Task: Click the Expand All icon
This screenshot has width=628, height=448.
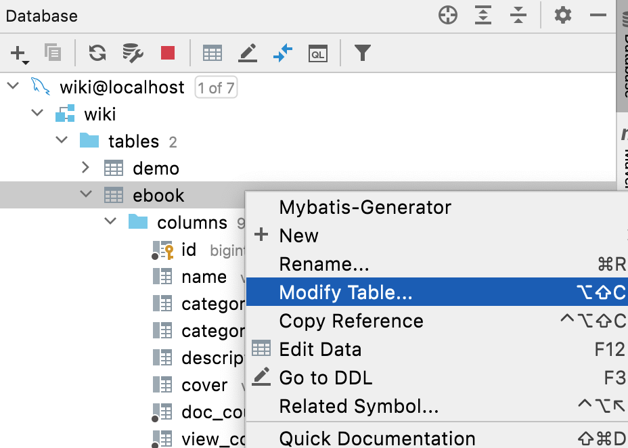Action: coord(483,16)
